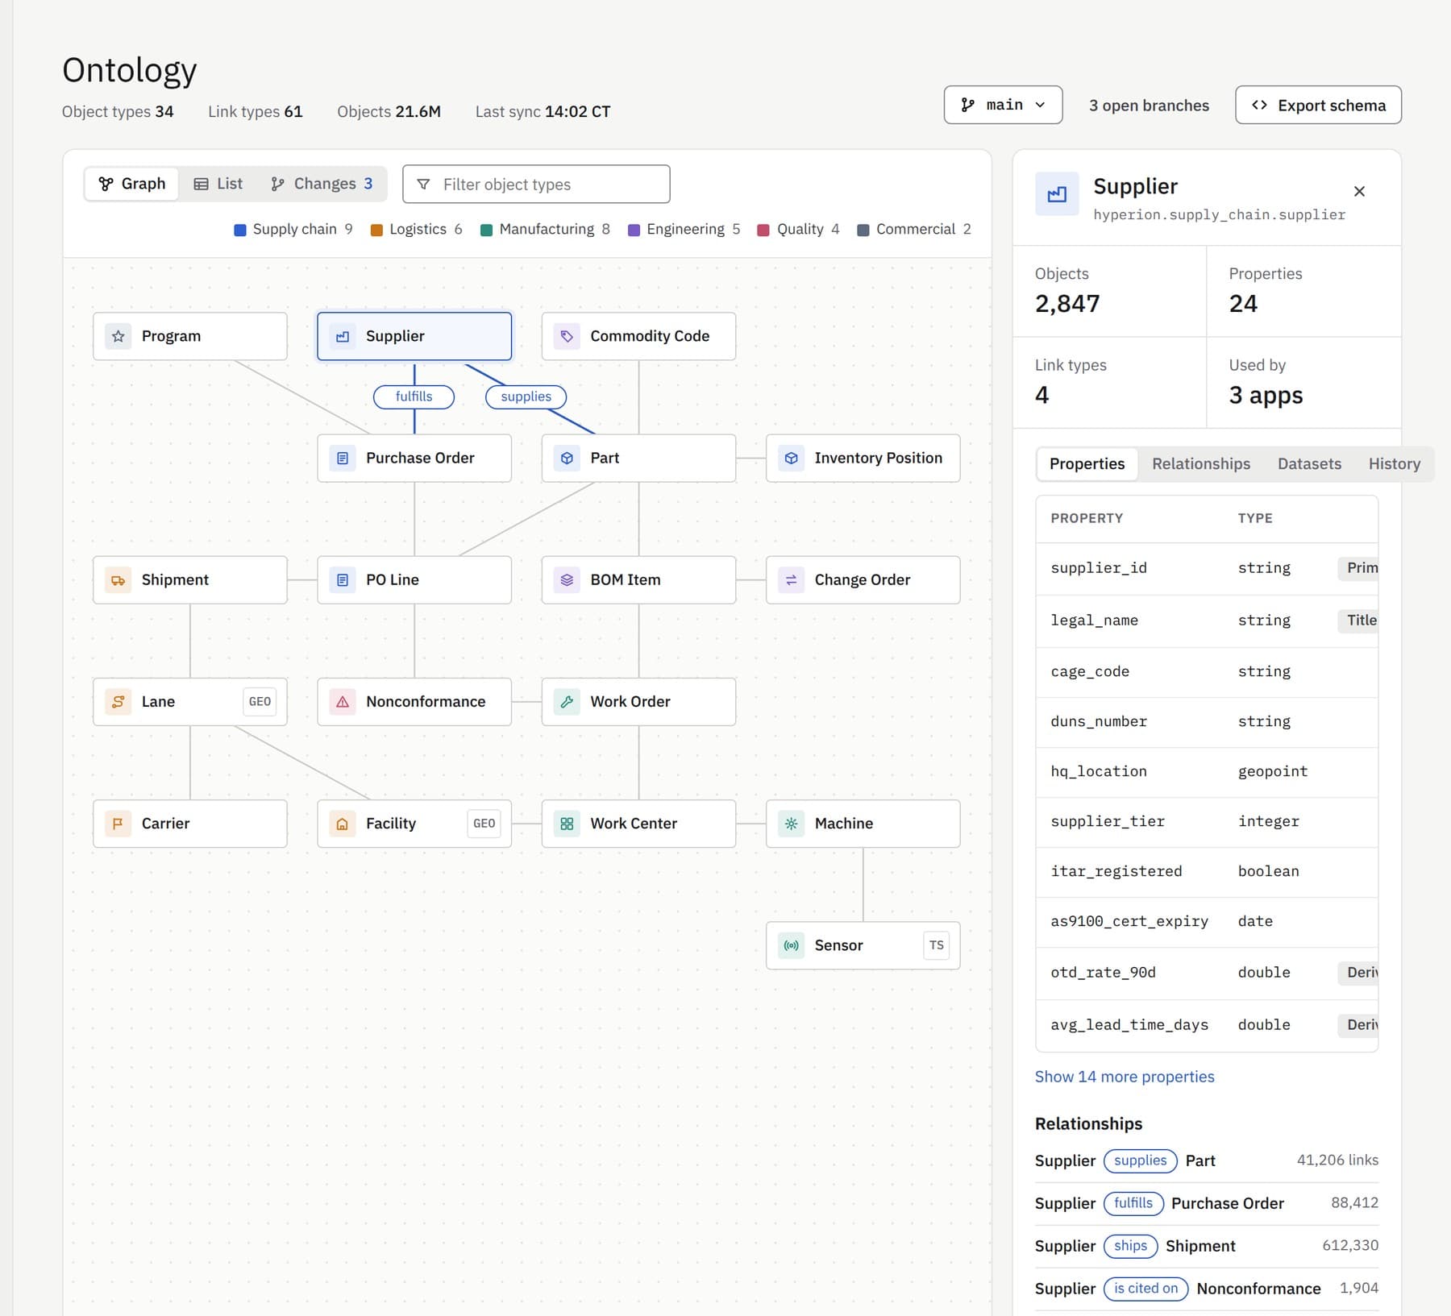
Task: Click the is cited on relationship pill
Action: pyautogui.click(x=1145, y=1289)
